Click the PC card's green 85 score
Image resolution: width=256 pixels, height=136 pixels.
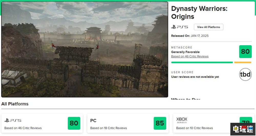(x=160, y=123)
